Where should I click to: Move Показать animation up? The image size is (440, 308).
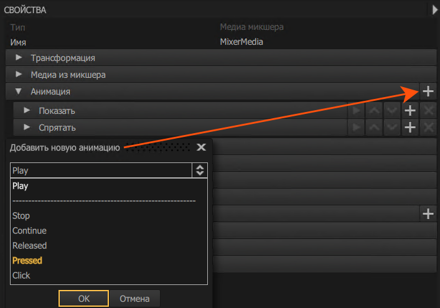tap(375, 111)
